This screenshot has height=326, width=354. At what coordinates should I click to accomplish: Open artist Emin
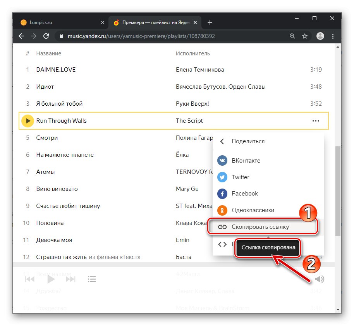(x=182, y=240)
